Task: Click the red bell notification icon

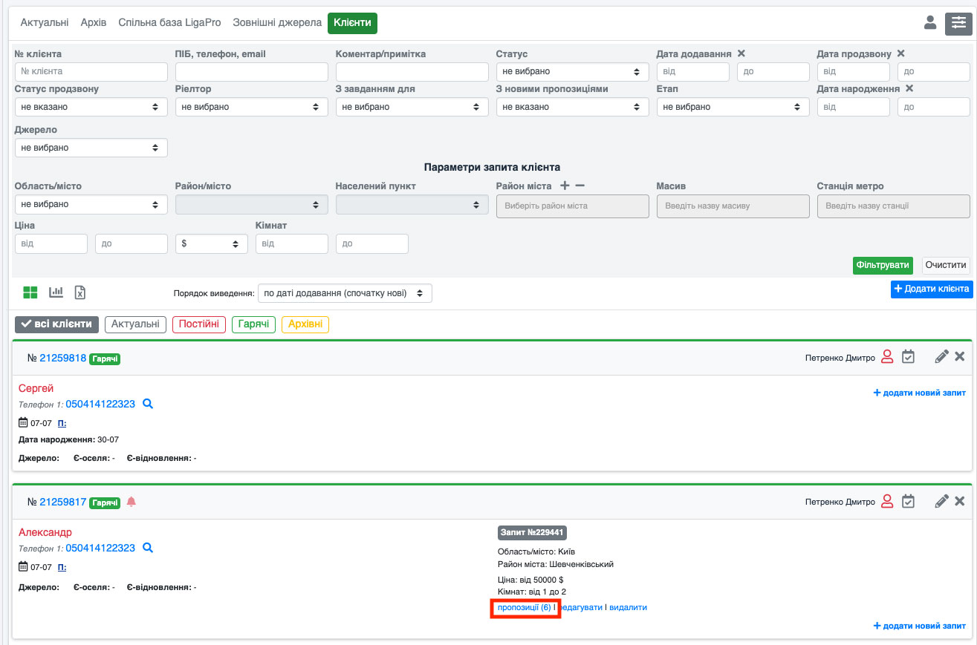Action: [x=132, y=502]
